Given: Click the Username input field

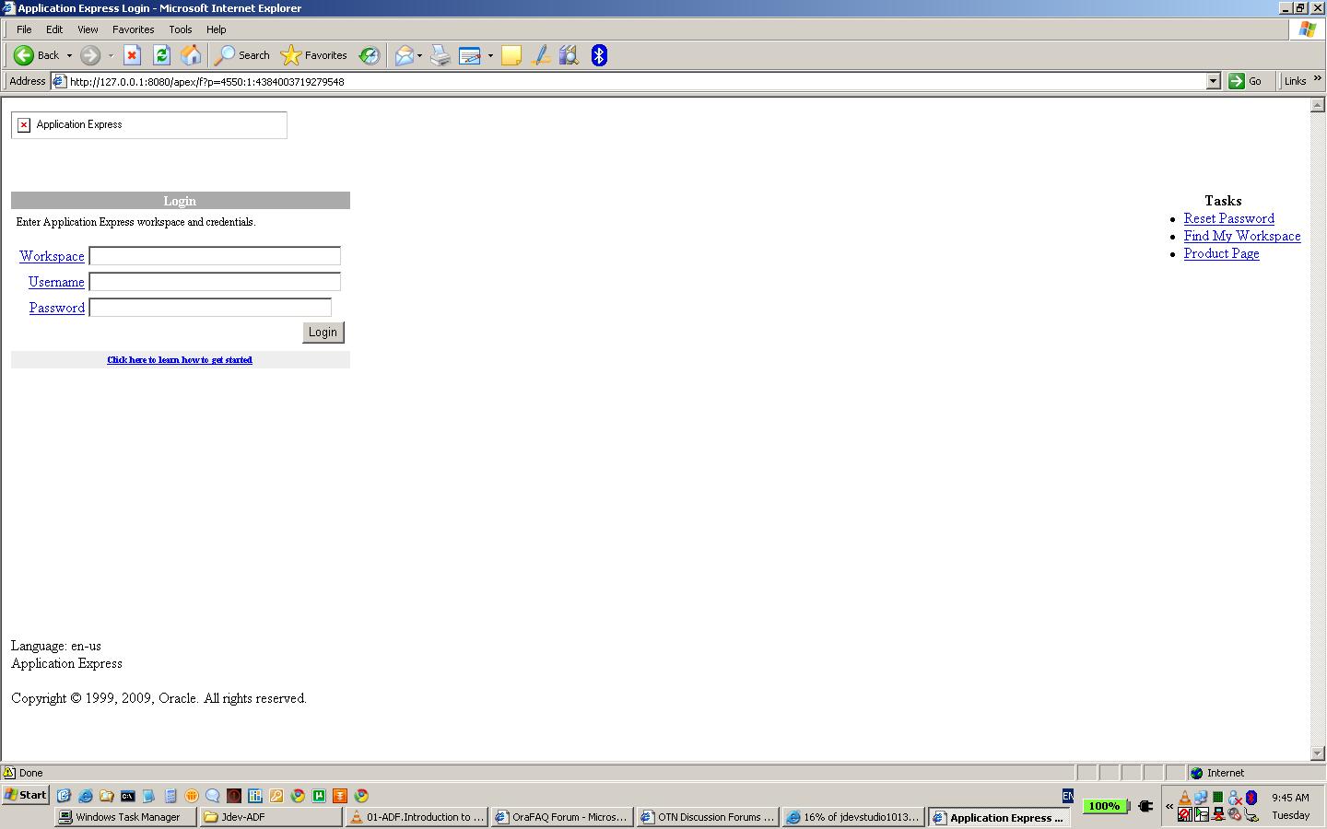Looking at the screenshot, I should click(215, 282).
